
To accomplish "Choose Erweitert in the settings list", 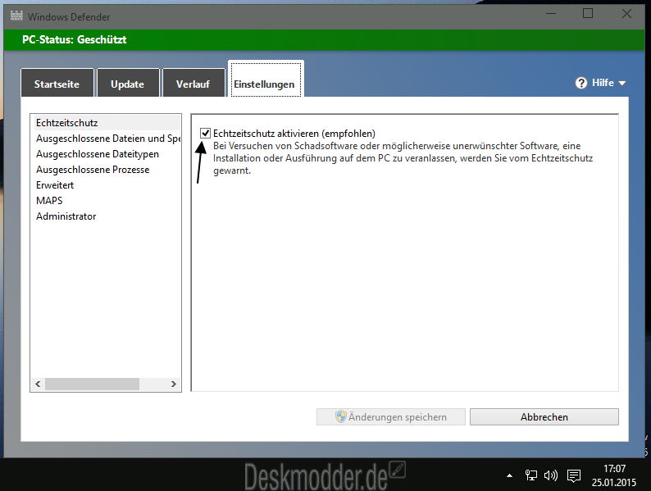I will tap(106, 185).
